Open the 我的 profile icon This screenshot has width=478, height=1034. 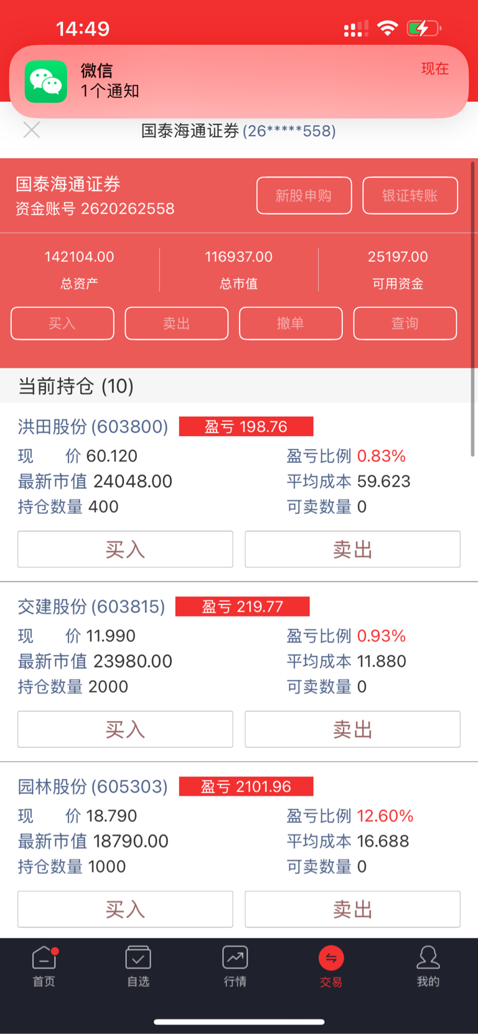coord(428,958)
